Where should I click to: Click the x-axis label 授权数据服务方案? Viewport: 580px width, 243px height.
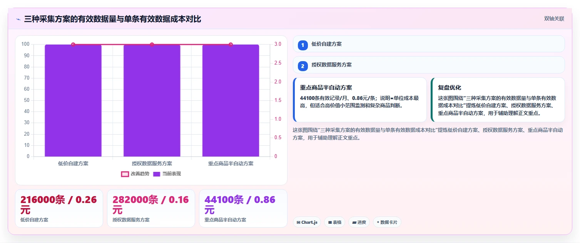152,163
